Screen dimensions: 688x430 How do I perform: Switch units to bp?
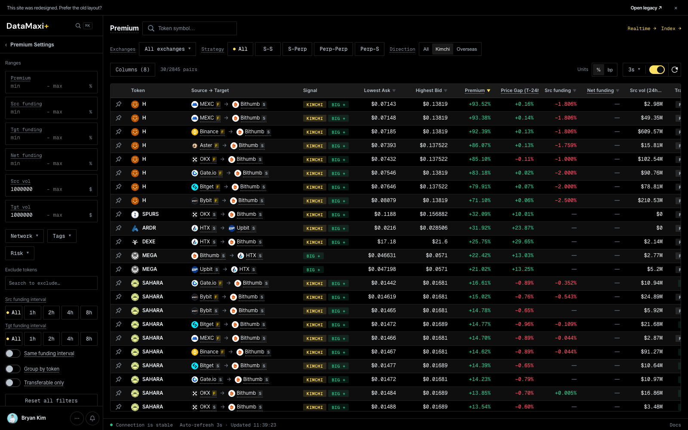pyautogui.click(x=610, y=70)
